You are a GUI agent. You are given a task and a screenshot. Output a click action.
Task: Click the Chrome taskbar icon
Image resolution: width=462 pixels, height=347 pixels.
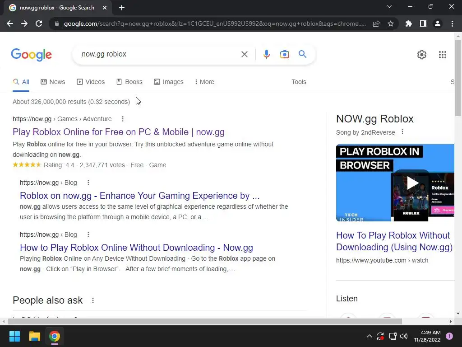(x=55, y=336)
